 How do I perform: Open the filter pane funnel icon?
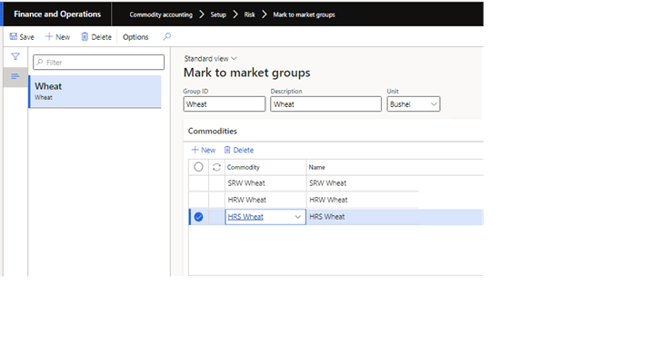15,56
